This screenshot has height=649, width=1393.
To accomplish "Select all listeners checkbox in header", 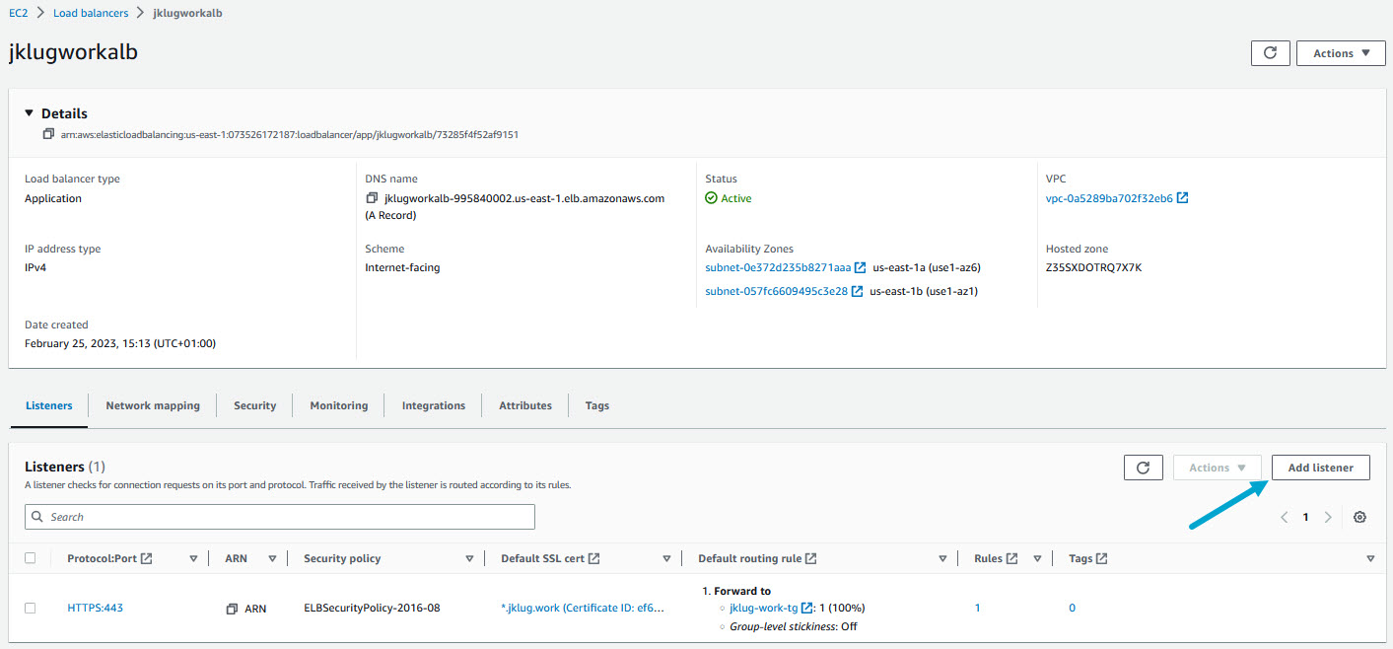I will 31,558.
